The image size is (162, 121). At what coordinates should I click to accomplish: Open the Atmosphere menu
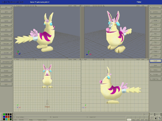click(x=6, y=62)
